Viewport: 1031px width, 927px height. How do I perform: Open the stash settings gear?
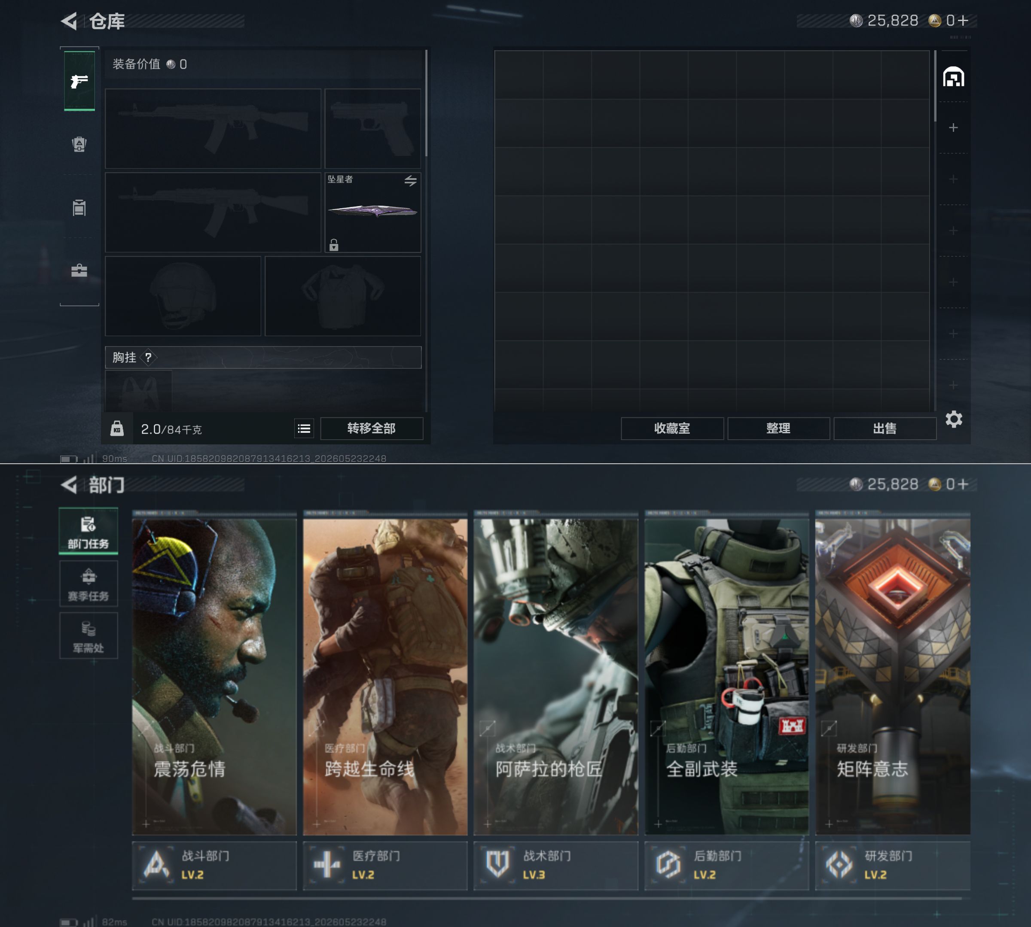click(954, 419)
